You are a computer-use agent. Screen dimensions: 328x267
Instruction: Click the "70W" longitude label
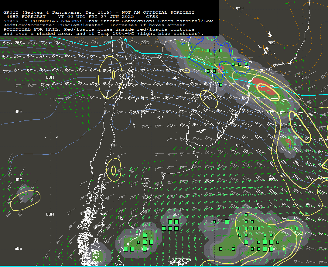click(x=113, y=146)
